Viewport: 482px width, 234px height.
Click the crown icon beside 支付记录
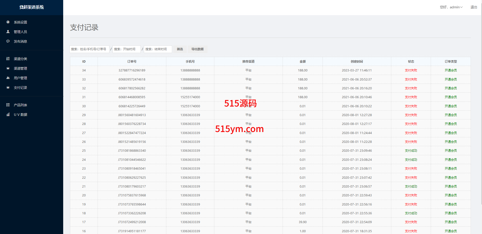pyautogui.click(x=8, y=88)
